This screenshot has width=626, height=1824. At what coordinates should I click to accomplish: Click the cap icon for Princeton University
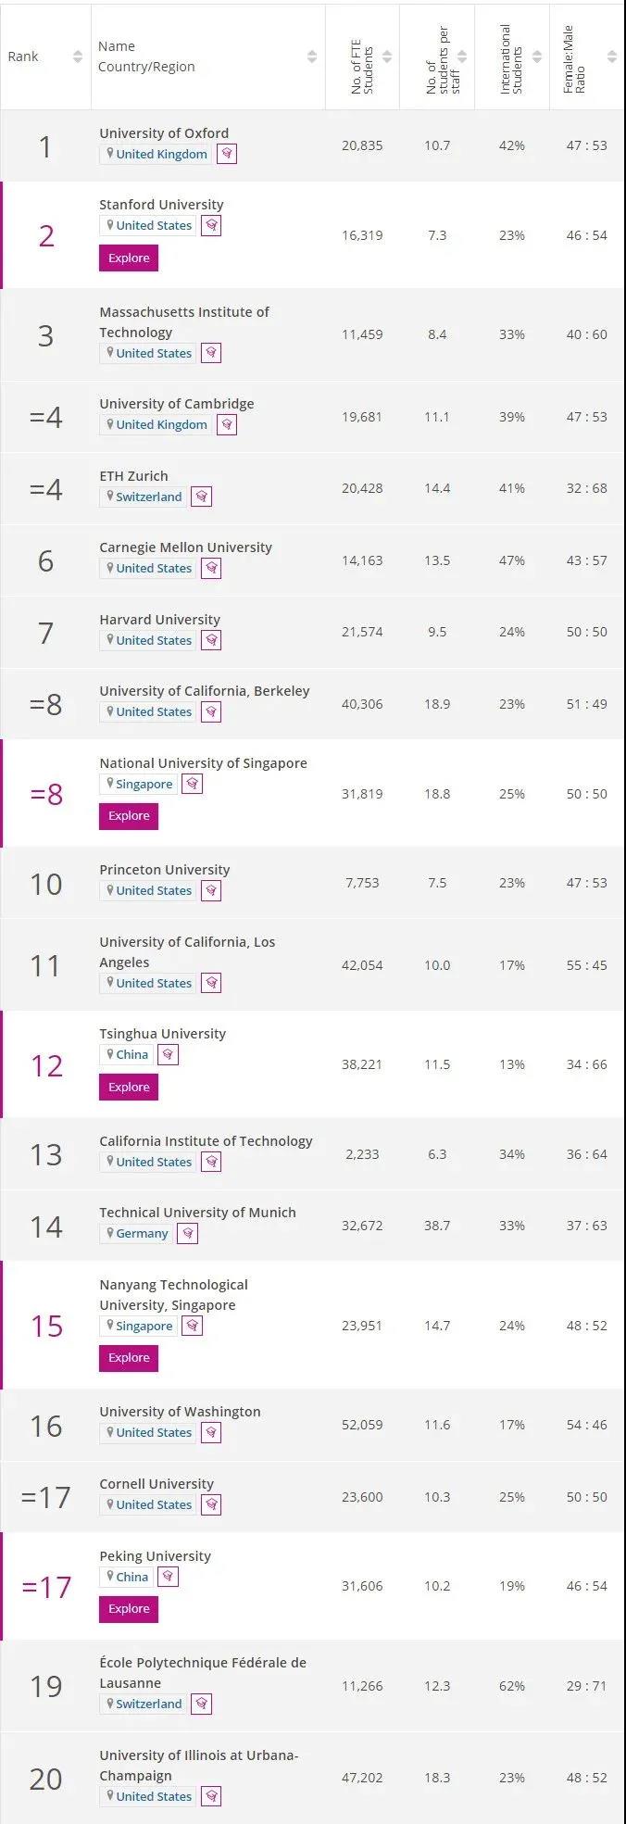pyautogui.click(x=211, y=890)
